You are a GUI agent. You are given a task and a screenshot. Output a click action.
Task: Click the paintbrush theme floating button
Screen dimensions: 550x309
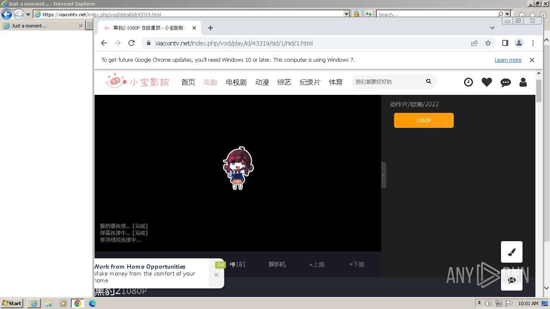point(512,252)
